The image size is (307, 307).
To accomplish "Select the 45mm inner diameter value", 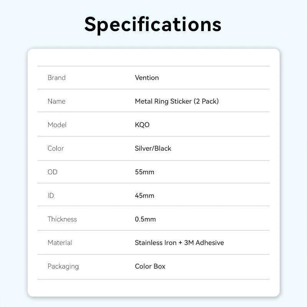I will click(x=144, y=195).
